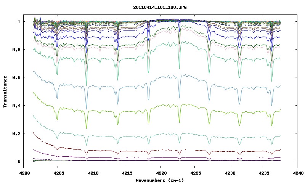Click the y-axis value 0.6

16,77
